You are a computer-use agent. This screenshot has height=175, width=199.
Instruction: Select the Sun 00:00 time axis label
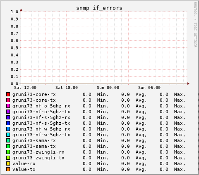[x=108, y=88]
